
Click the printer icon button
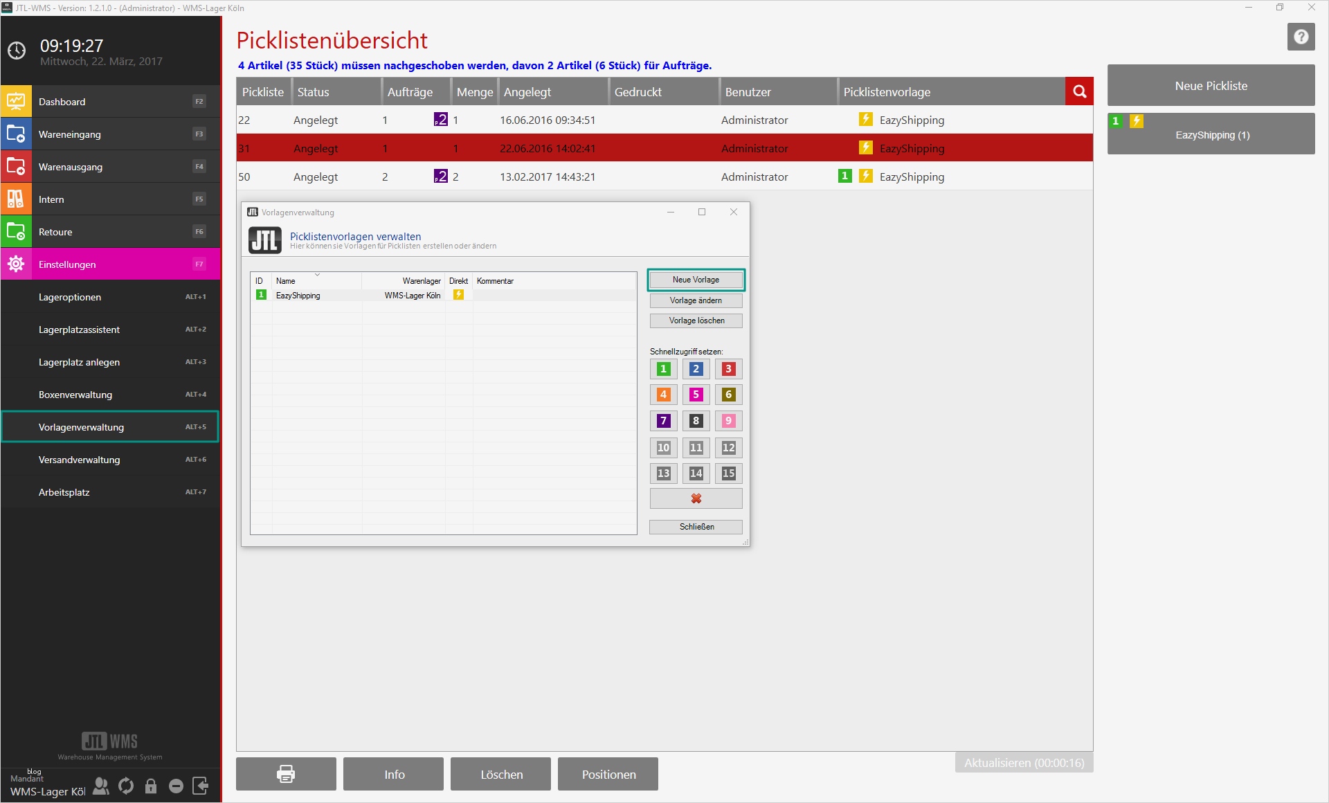[286, 774]
